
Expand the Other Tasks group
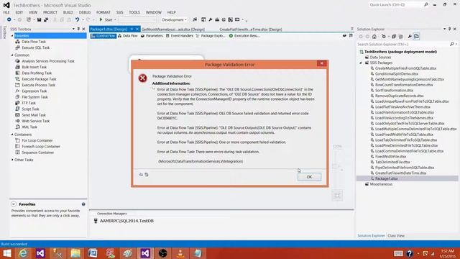[x=12, y=160]
